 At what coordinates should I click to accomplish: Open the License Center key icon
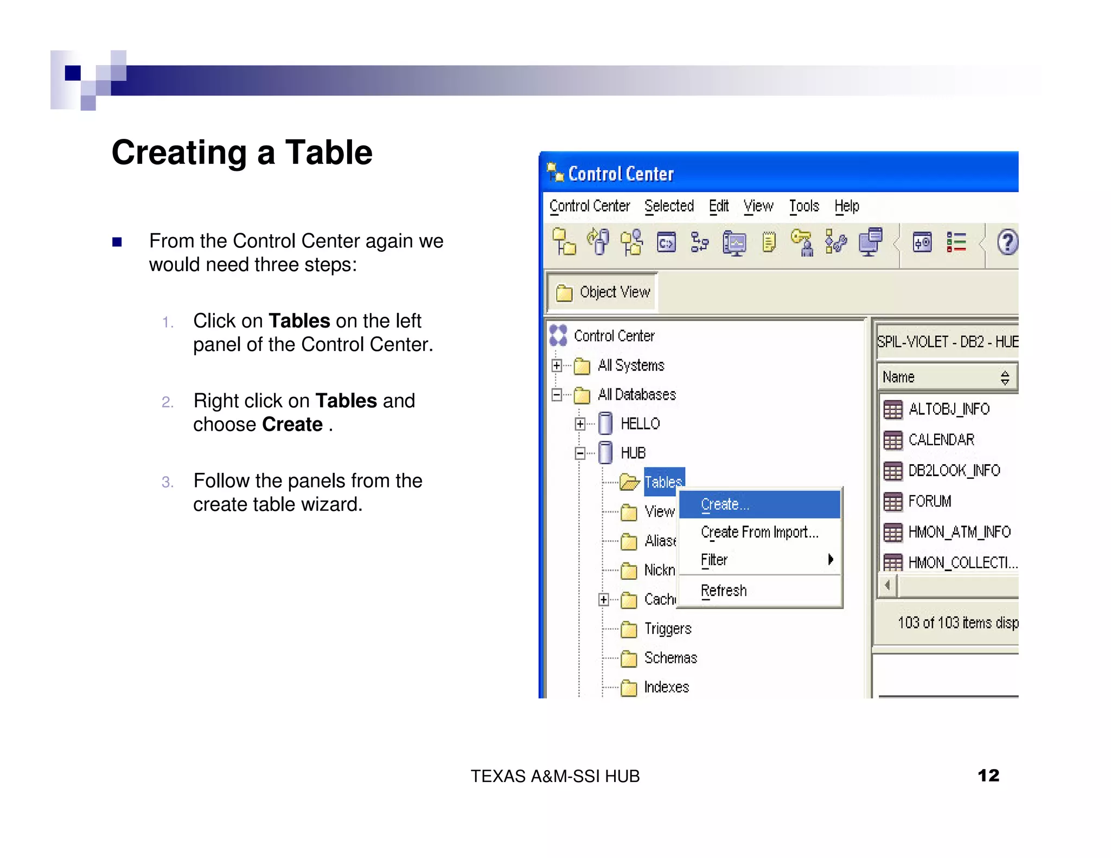coord(802,242)
